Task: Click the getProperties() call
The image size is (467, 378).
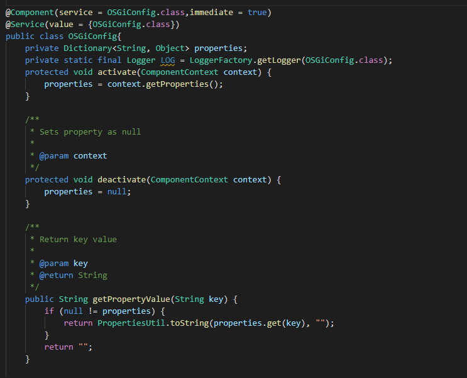Action: click(182, 84)
